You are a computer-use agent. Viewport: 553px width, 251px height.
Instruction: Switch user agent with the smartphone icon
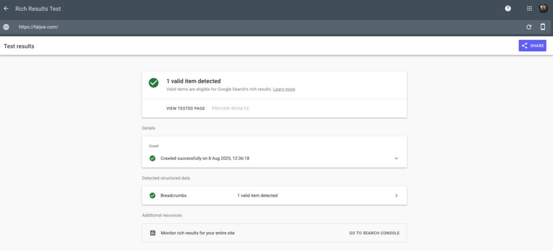click(x=543, y=27)
